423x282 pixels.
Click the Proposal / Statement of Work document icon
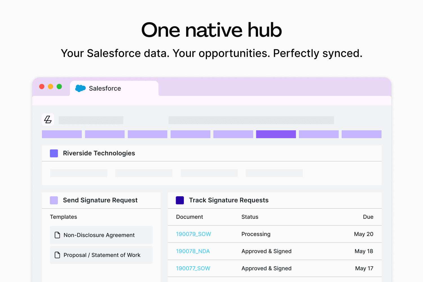click(57, 255)
